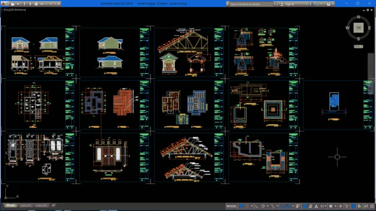This screenshot has height=211, width=376.
Task: Select the double door elevation drawing sheet
Action: click(115, 158)
